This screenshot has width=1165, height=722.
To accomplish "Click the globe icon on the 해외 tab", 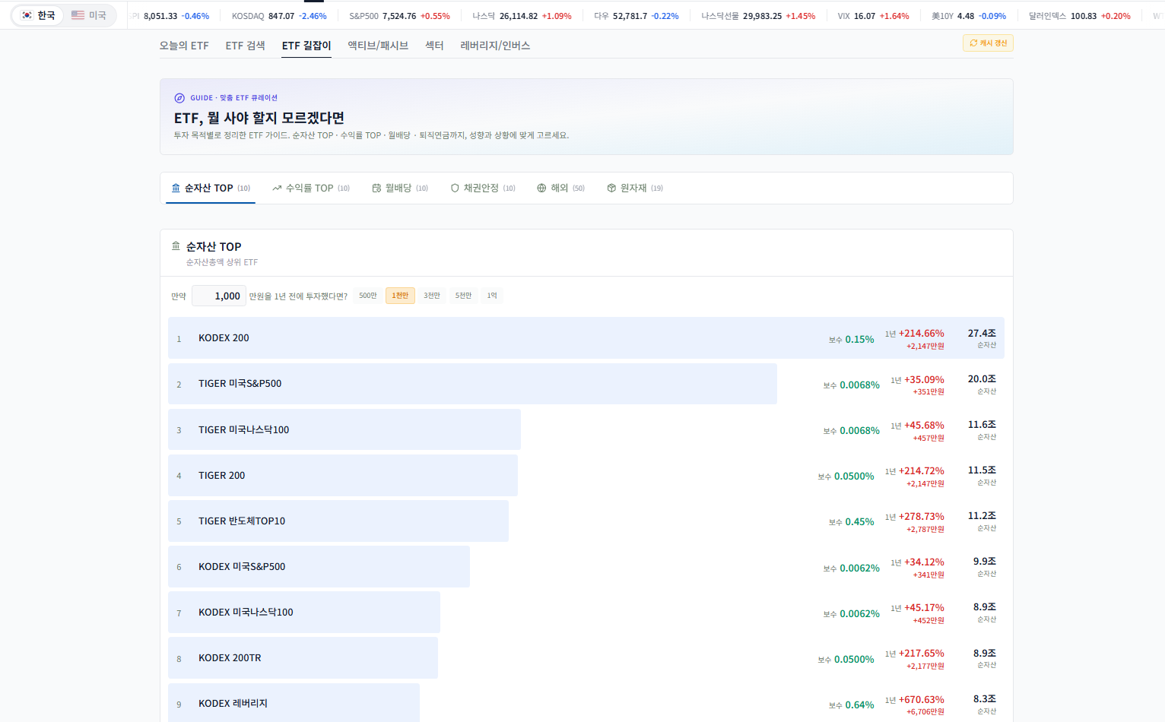I will (541, 188).
